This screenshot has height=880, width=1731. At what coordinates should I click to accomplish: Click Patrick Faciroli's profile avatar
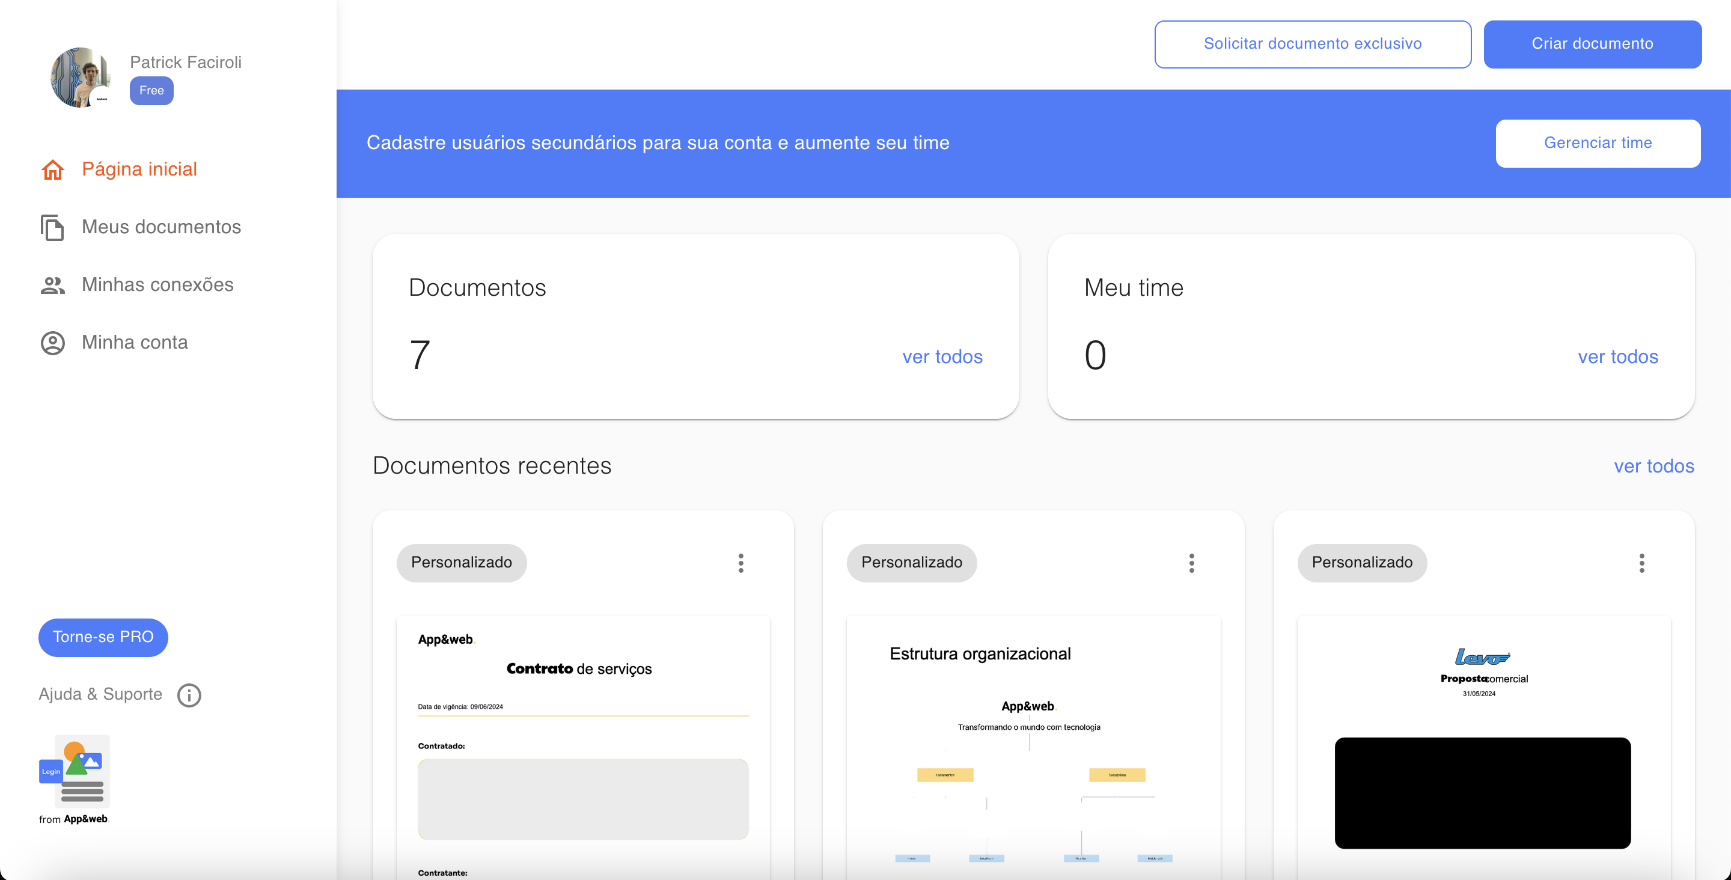pos(81,76)
